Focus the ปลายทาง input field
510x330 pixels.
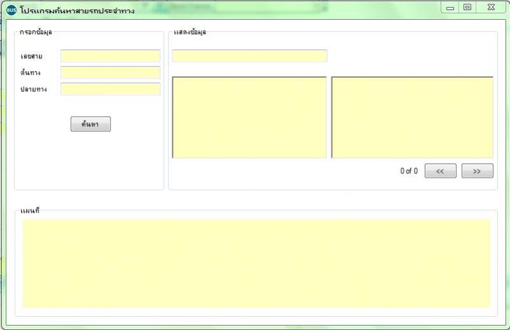(110, 89)
